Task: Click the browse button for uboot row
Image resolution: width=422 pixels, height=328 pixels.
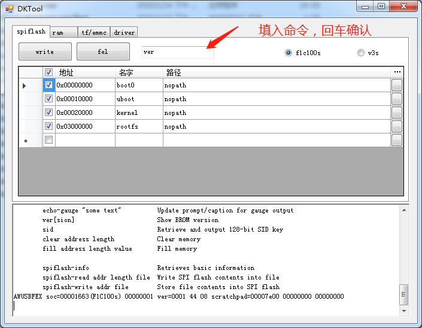Action: (397, 99)
